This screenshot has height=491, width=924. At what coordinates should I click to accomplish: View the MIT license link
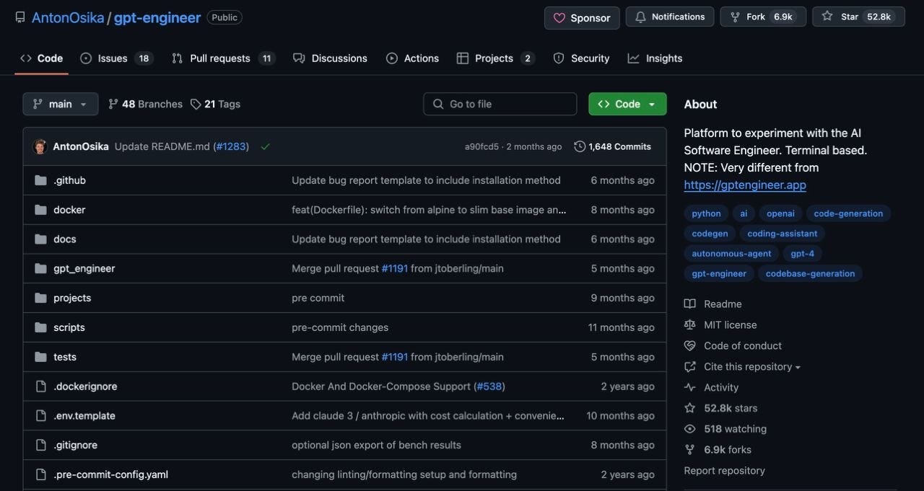pos(720,325)
